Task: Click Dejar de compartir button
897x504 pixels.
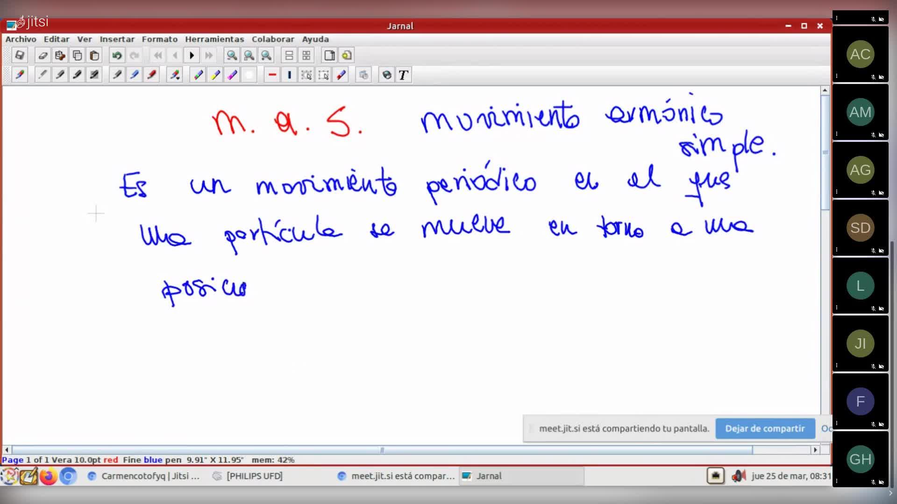Action: click(x=764, y=428)
